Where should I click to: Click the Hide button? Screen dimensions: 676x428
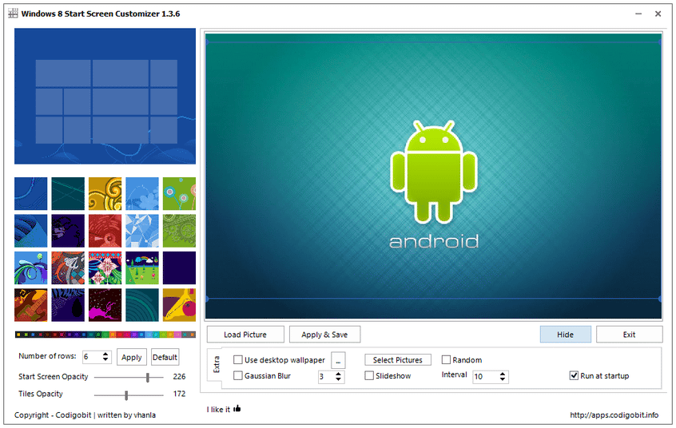[565, 335]
